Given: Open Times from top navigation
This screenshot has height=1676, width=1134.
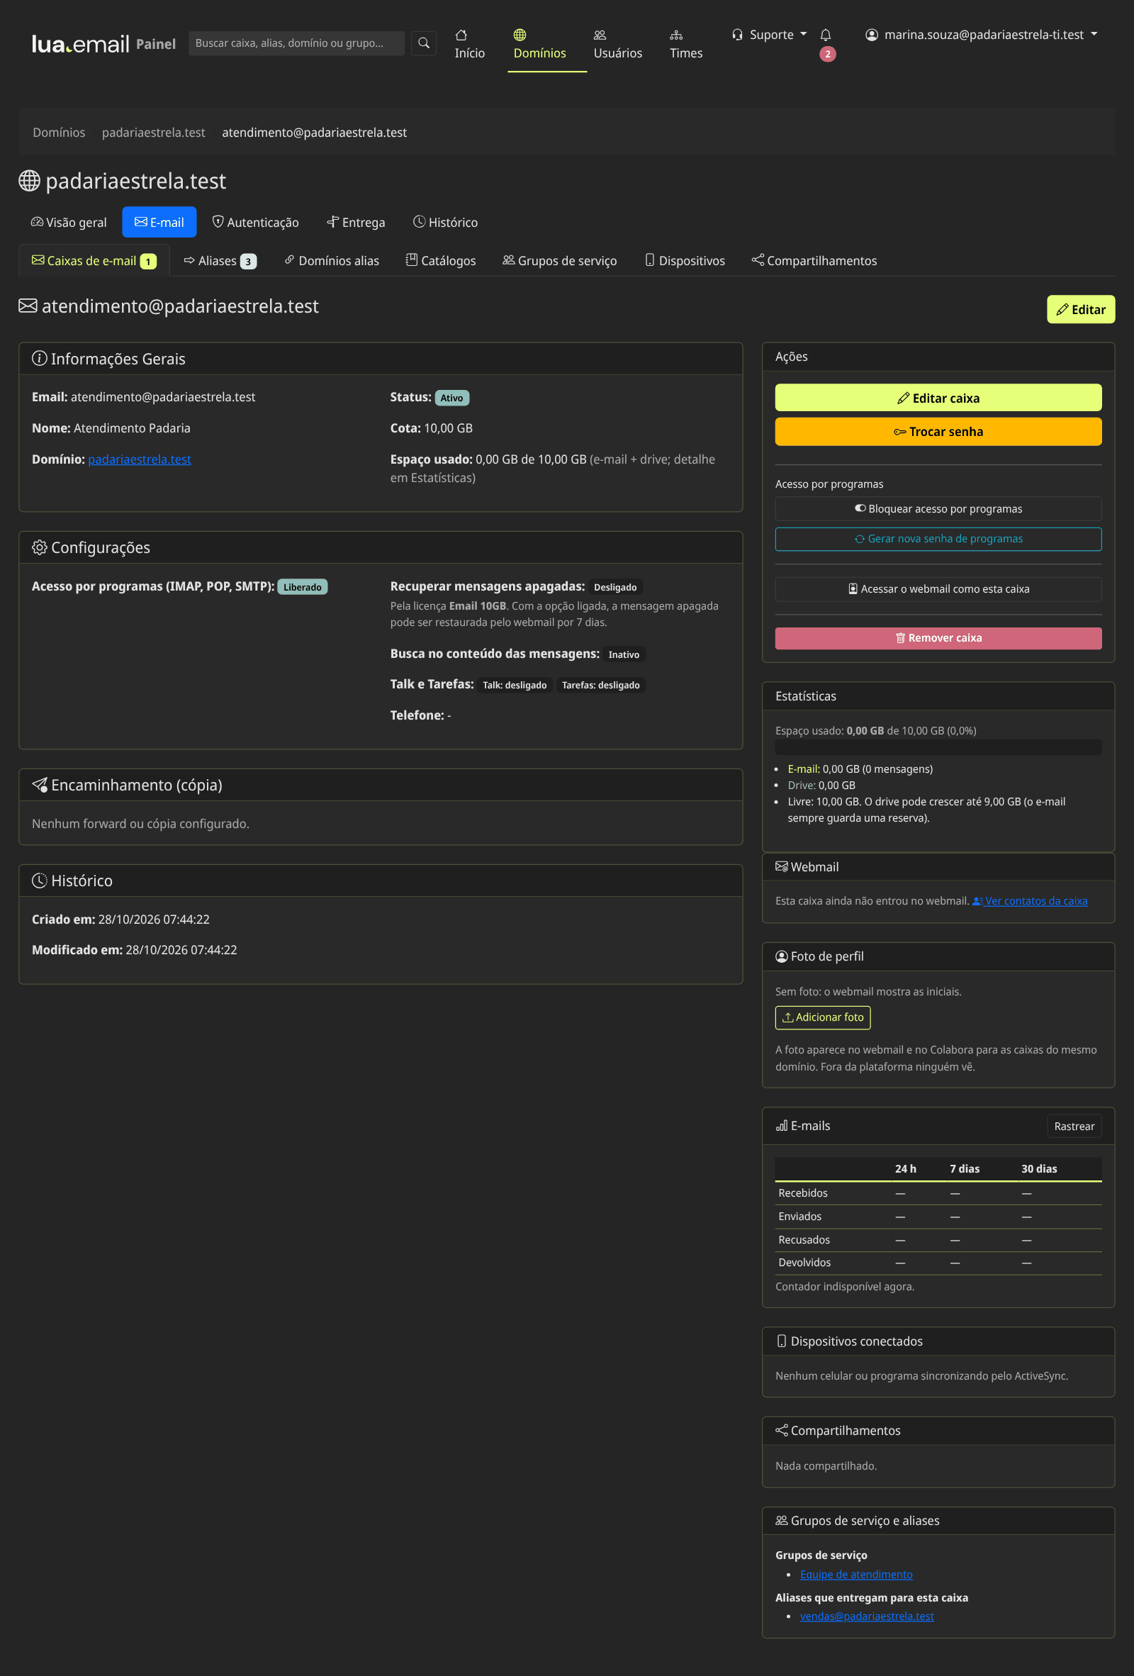Looking at the screenshot, I should click(685, 44).
